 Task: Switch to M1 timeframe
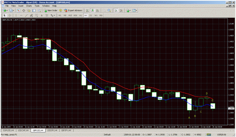[60, 15]
